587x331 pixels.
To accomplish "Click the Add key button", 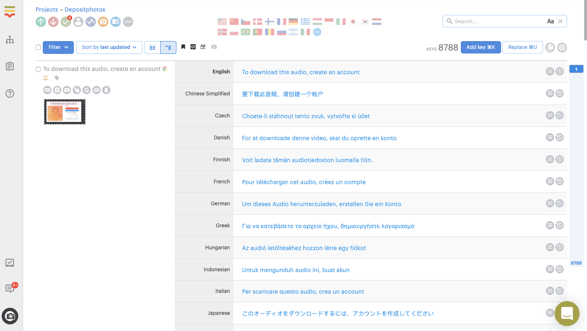I will pyautogui.click(x=480, y=47).
